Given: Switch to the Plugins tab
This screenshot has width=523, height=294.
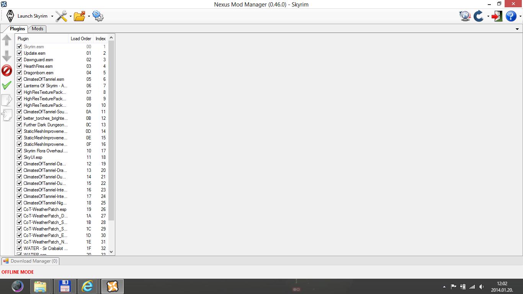Looking at the screenshot, I should (17, 29).
